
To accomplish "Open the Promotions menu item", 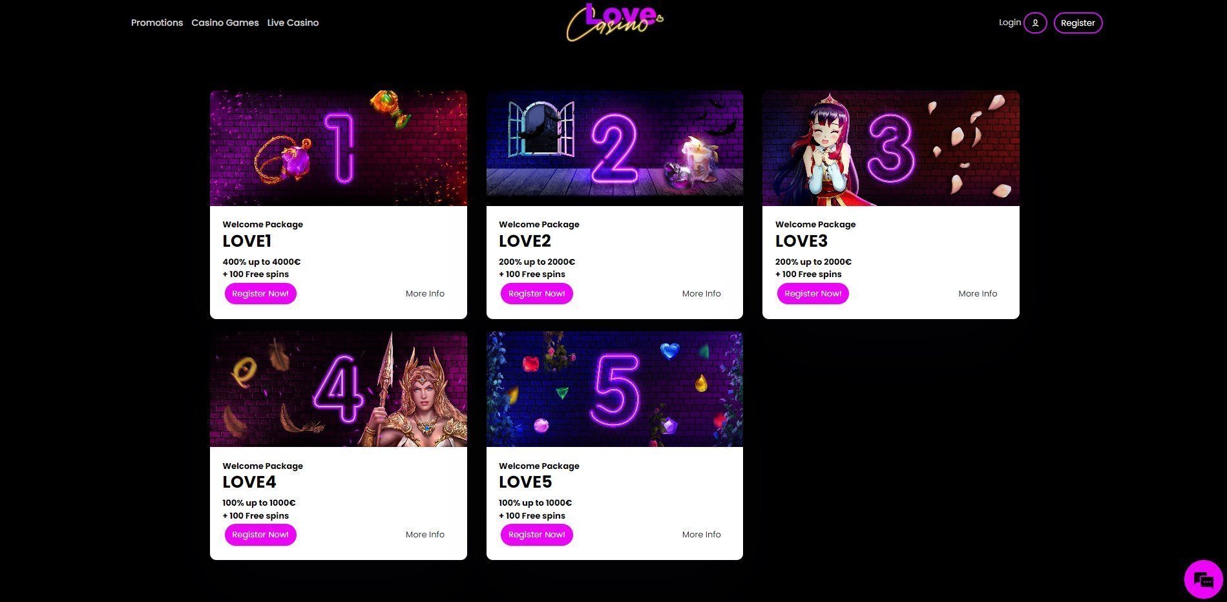I will 157,23.
